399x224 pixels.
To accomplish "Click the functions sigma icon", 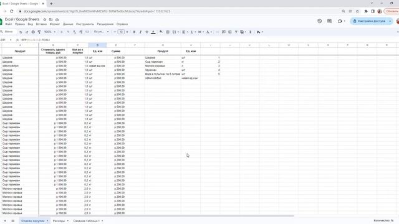I will [x=251, y=32].
